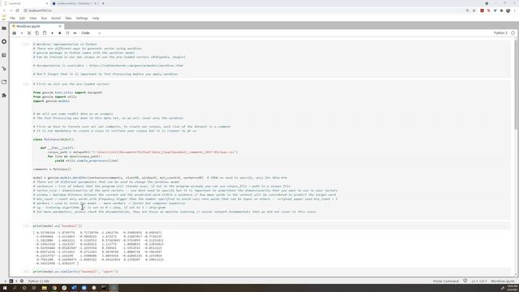Open the Settings menu
519x292 pixels.
82,18
